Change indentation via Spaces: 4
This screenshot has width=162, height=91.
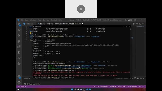[113, 86]
